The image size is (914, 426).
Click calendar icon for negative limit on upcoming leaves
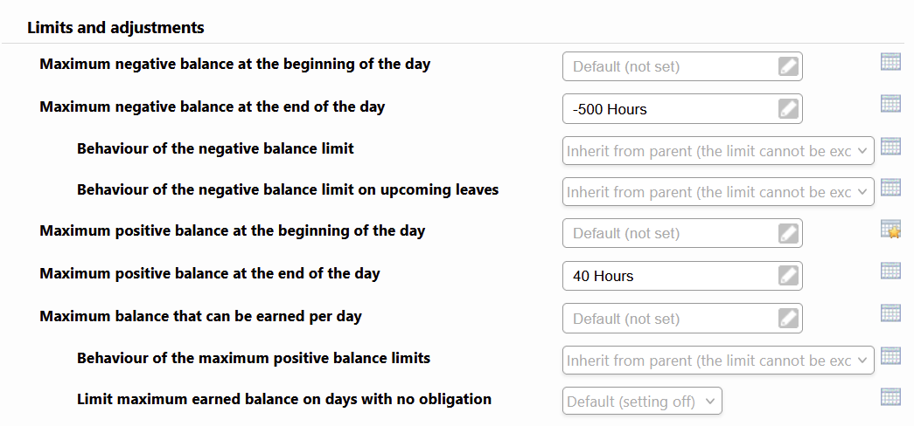(x=890, y=187)
